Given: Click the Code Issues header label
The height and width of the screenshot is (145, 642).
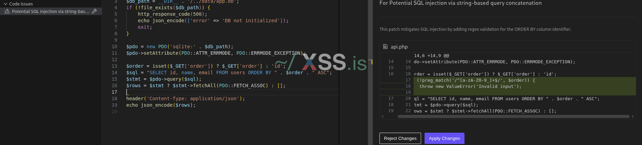Looking at the screenshot, I should pyautogui.click(x=21, y=4).
